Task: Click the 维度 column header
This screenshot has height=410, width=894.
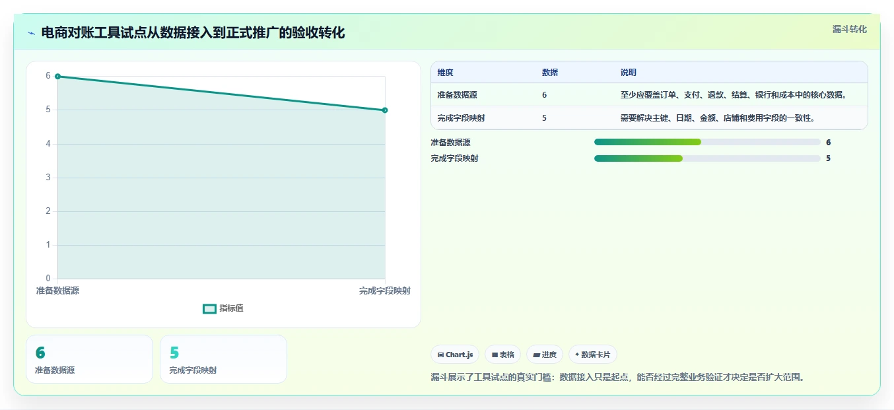Action: click(x=445, y=73)
